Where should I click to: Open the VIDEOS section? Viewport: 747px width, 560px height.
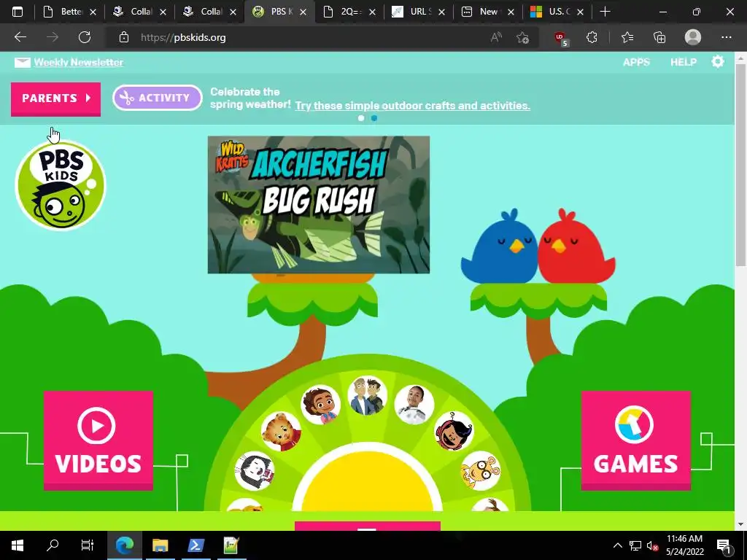coord(98,440)
